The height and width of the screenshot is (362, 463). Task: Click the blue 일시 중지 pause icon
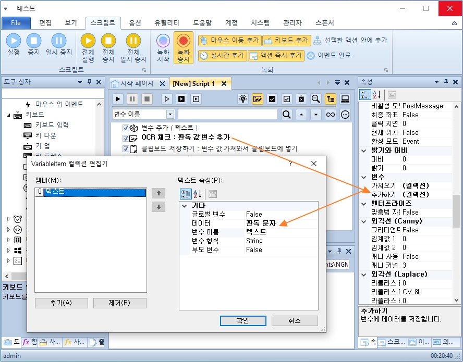point(59,41)
